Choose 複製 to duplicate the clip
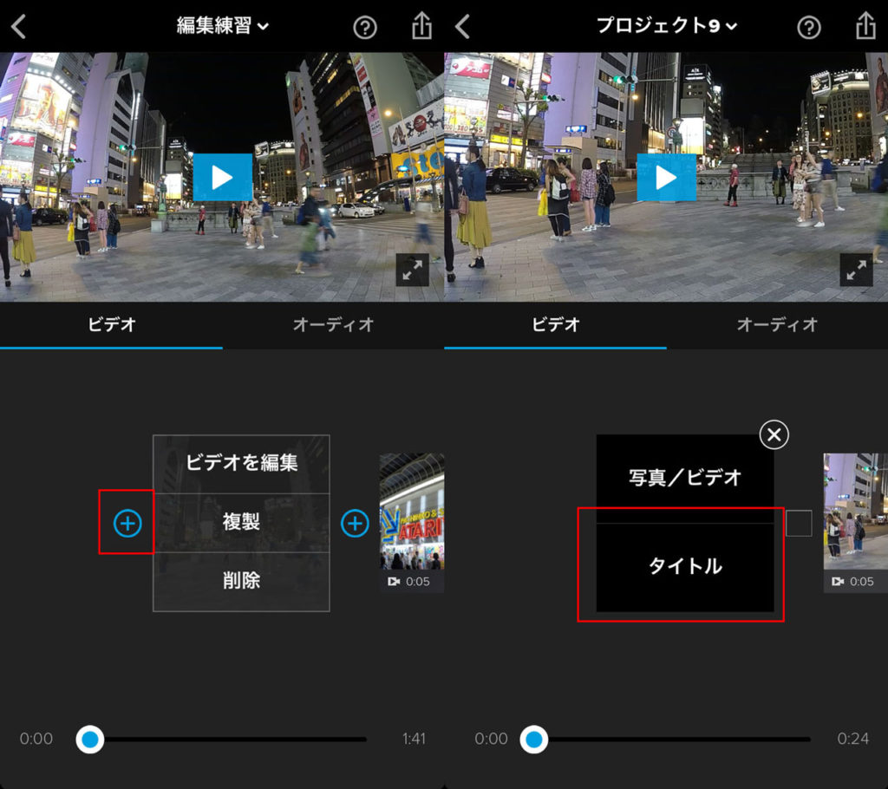This screenshot has width=888, height=789. [241, 523]
